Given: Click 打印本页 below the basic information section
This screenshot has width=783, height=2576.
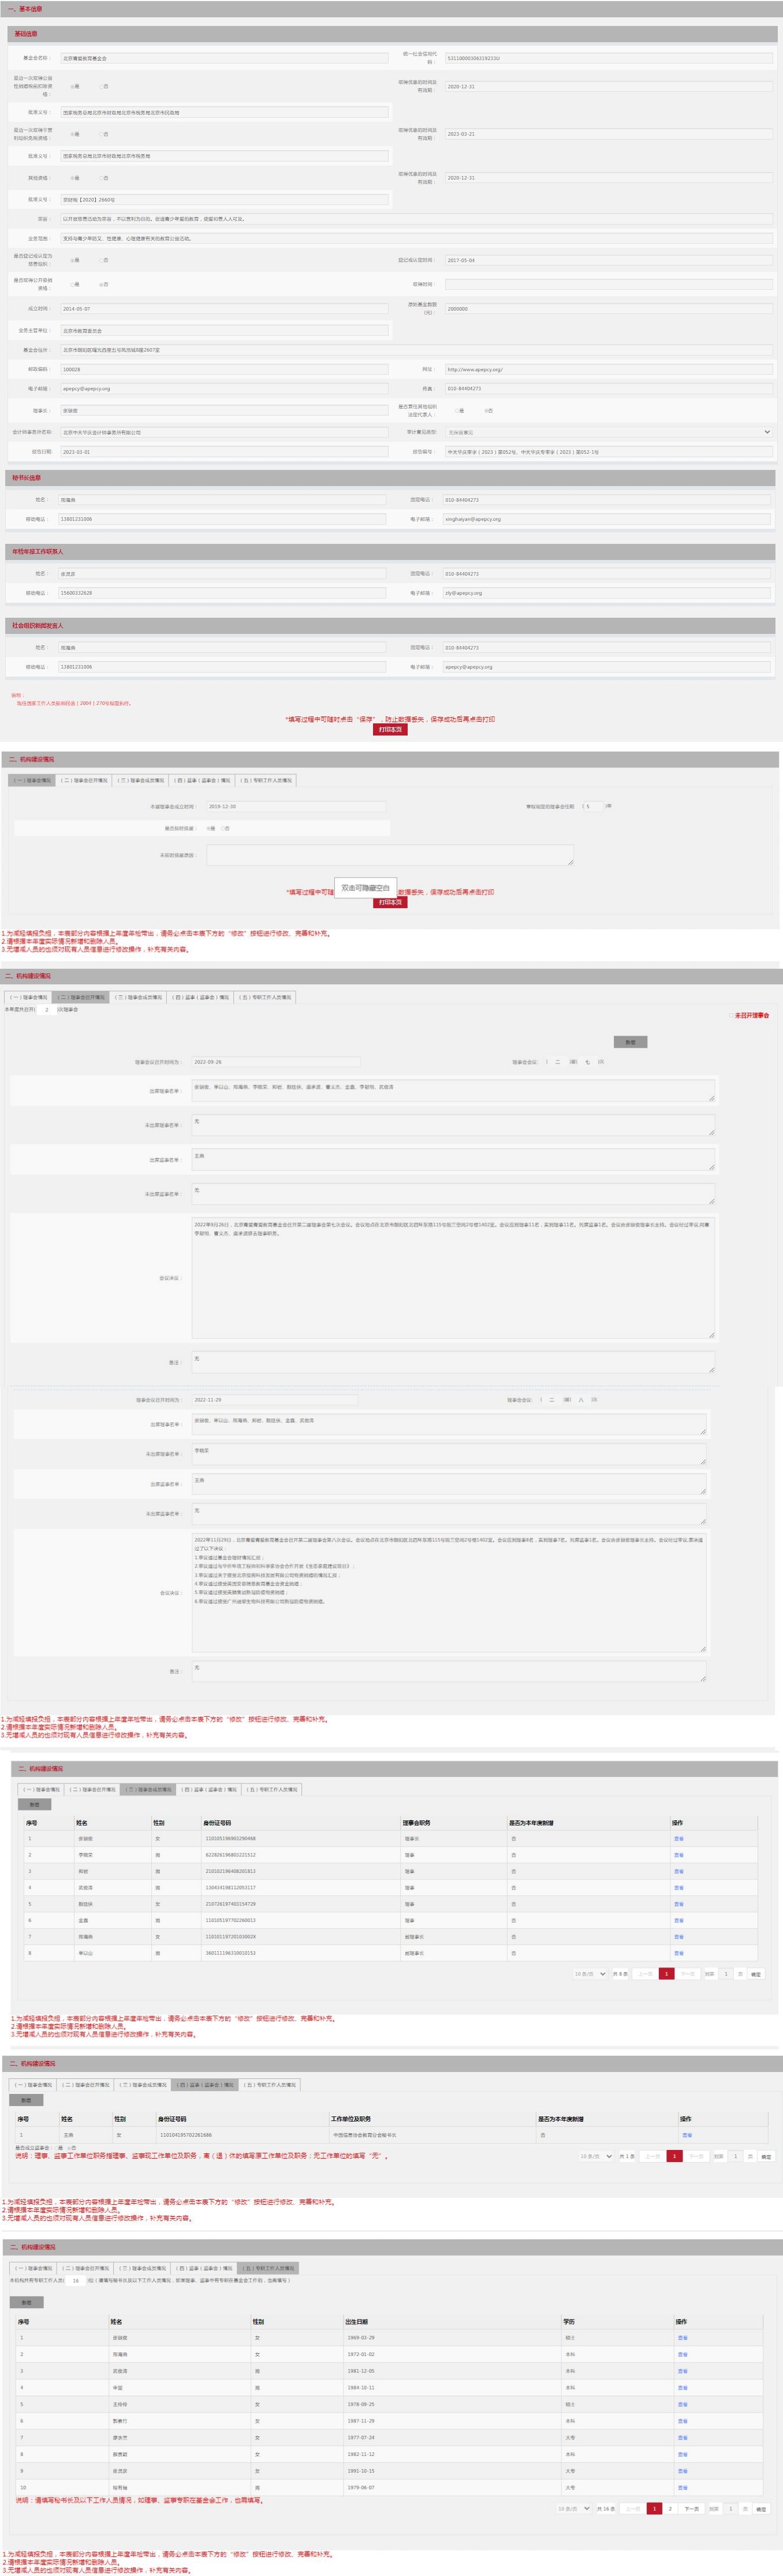Looking at the screenshot, I should (x=390, y=729).
